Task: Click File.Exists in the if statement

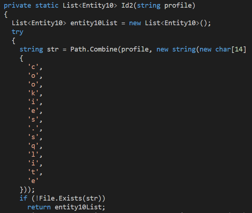Action: (x=61, y=198)
